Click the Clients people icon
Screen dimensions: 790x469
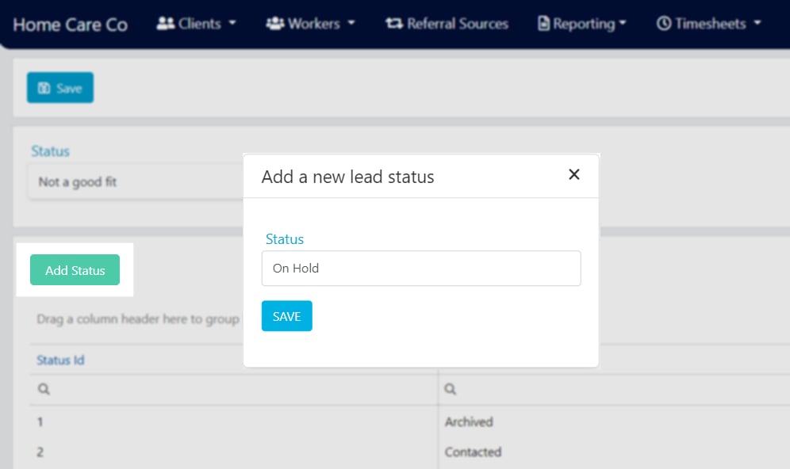point(165,23)
